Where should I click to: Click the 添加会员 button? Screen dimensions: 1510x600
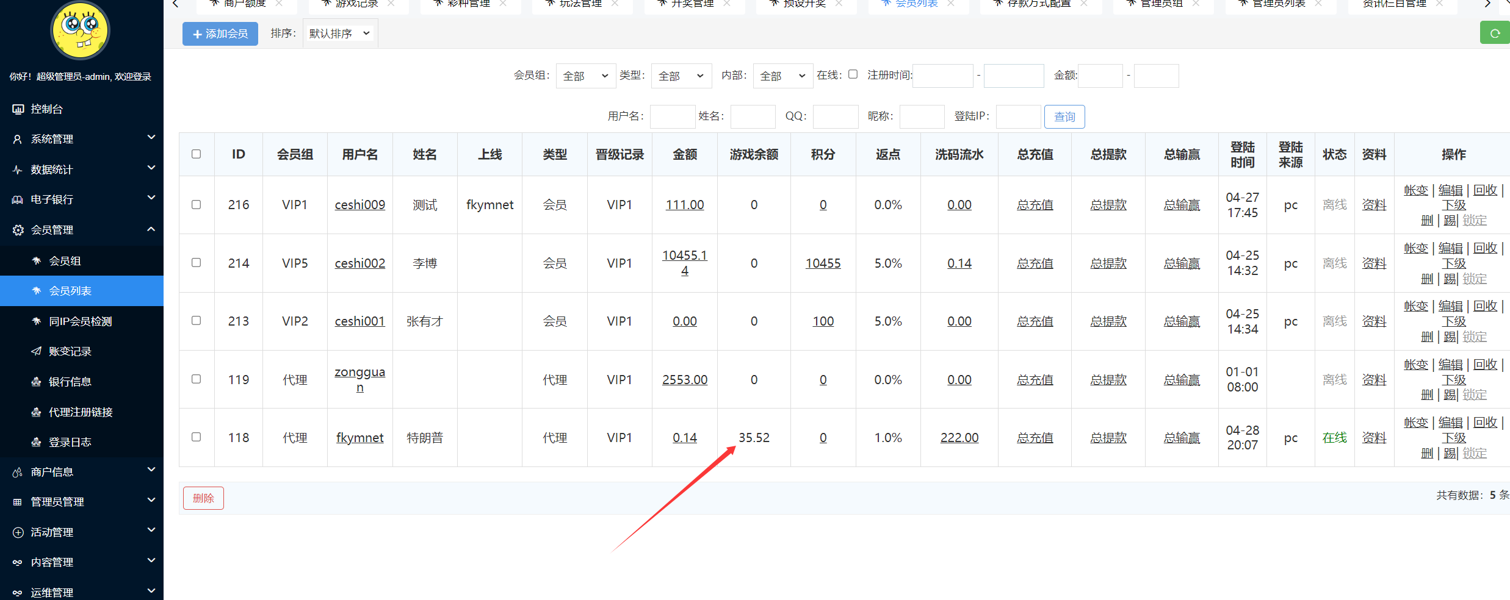220,34
